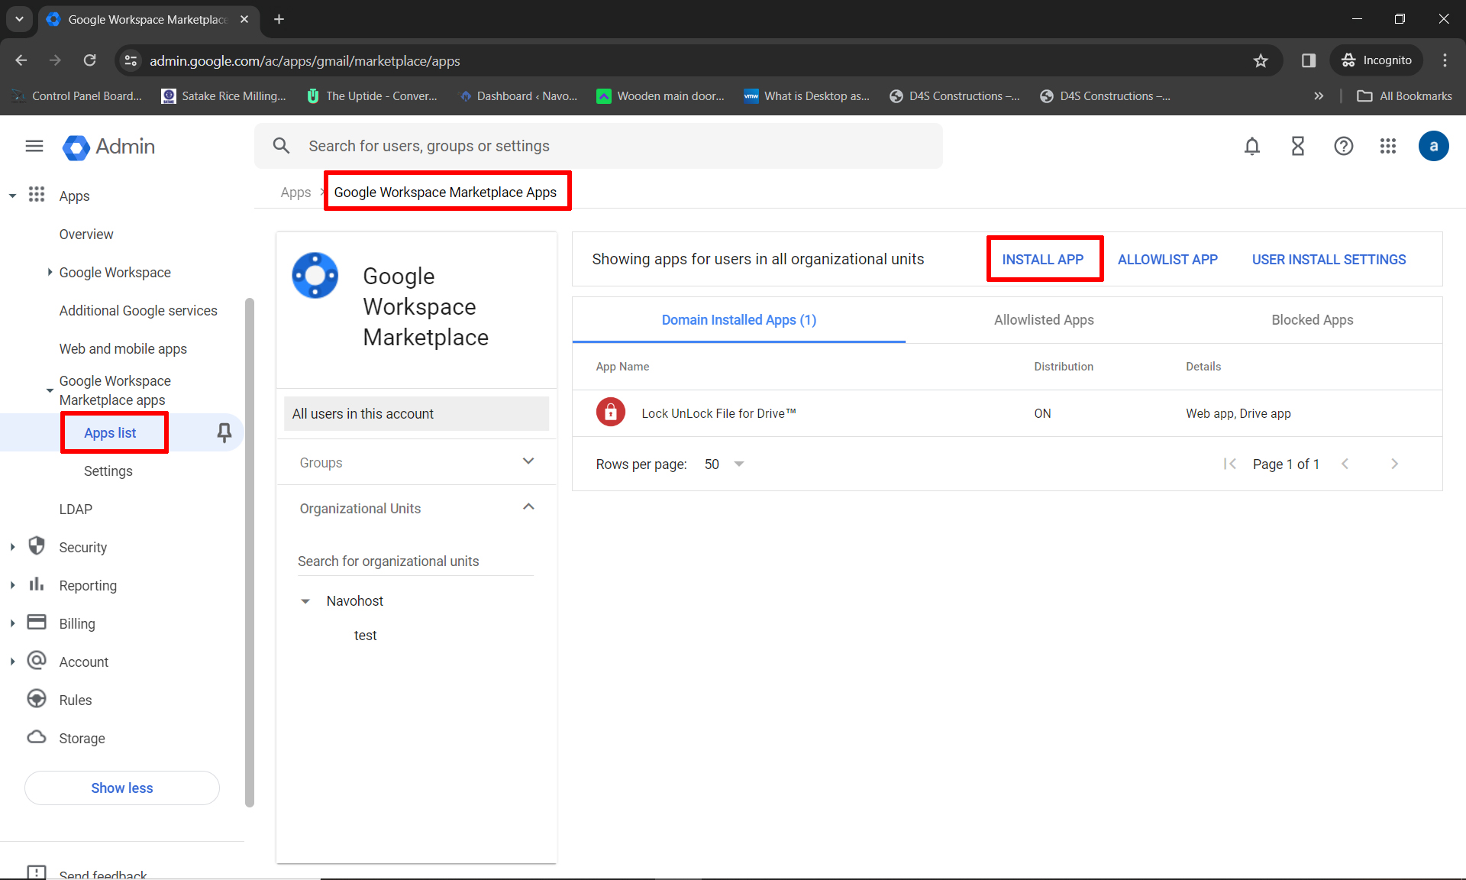Click the Show less button
Image resolution: width=1466 pixels, height=880 pixels.
[121, 788]
